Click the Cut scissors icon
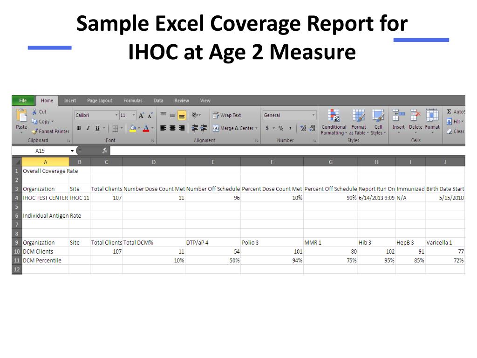The height and width of the screenshot is (358, 477). (x=35, y=112)
